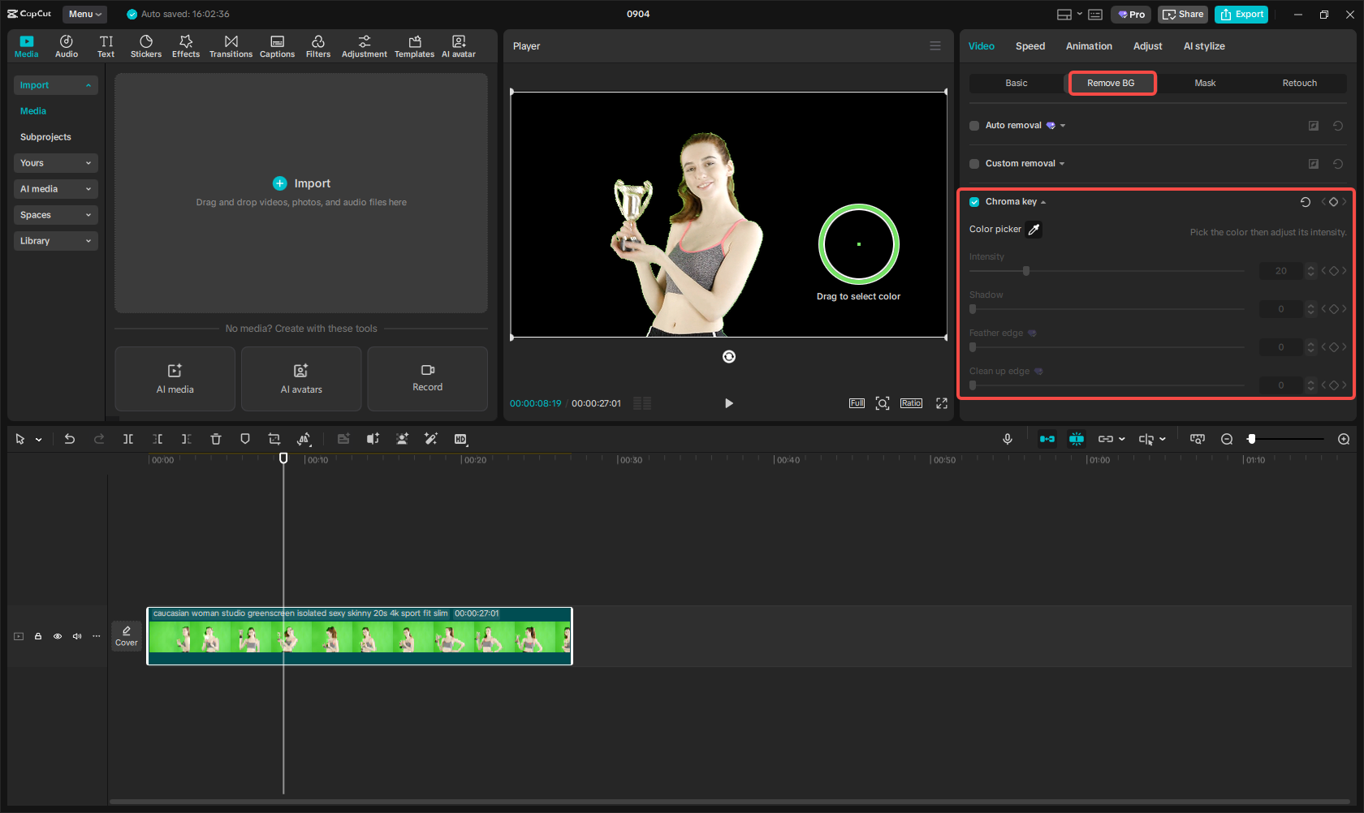Select the Text tool in top toolbar
1364x813 pixels.
pyautogui.click(x=106, y=45)
